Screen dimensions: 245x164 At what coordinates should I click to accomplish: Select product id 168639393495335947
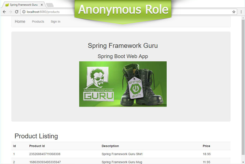(x=45, y=162)
